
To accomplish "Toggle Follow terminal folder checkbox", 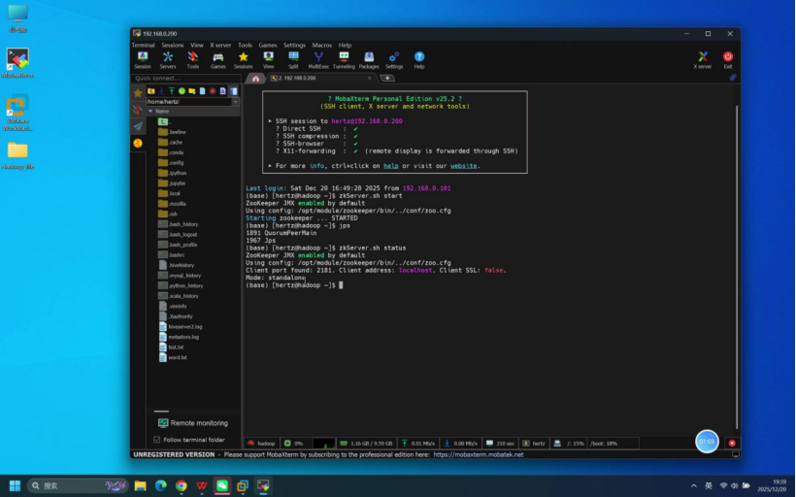I will pyautogui.click(x=157, y=440).
